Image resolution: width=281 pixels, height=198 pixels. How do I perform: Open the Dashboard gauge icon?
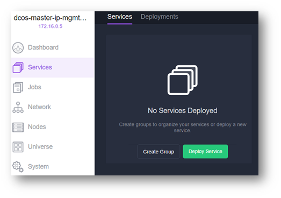pyautogui.click(x=18, y=48)
